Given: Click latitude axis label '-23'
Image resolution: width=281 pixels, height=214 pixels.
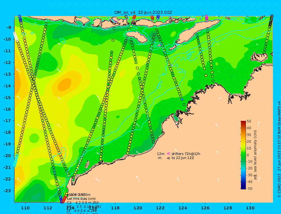Looking at the screenshot, I should [7, 191].
